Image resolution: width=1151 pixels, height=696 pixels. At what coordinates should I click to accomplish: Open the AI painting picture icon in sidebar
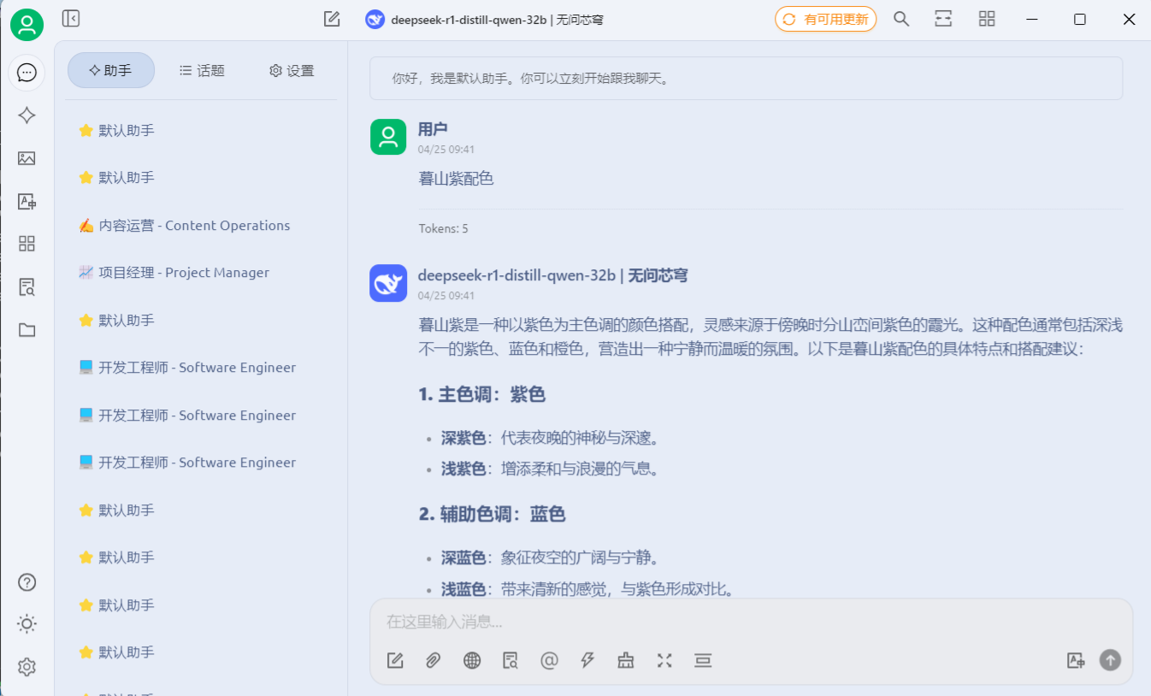pos(27,158)
